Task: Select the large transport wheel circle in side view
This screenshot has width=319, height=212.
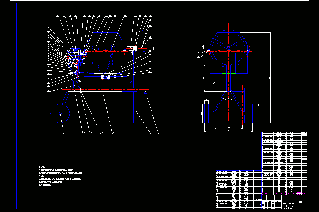Action: (60, 114)
